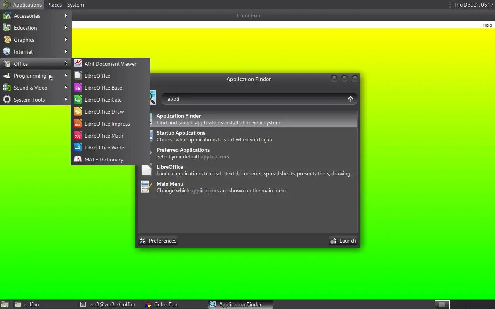The image size is (495, 309).
Task: Select LibreOffice Writer from Office menu
Action: pyautogui.click(x=111, y=148)
